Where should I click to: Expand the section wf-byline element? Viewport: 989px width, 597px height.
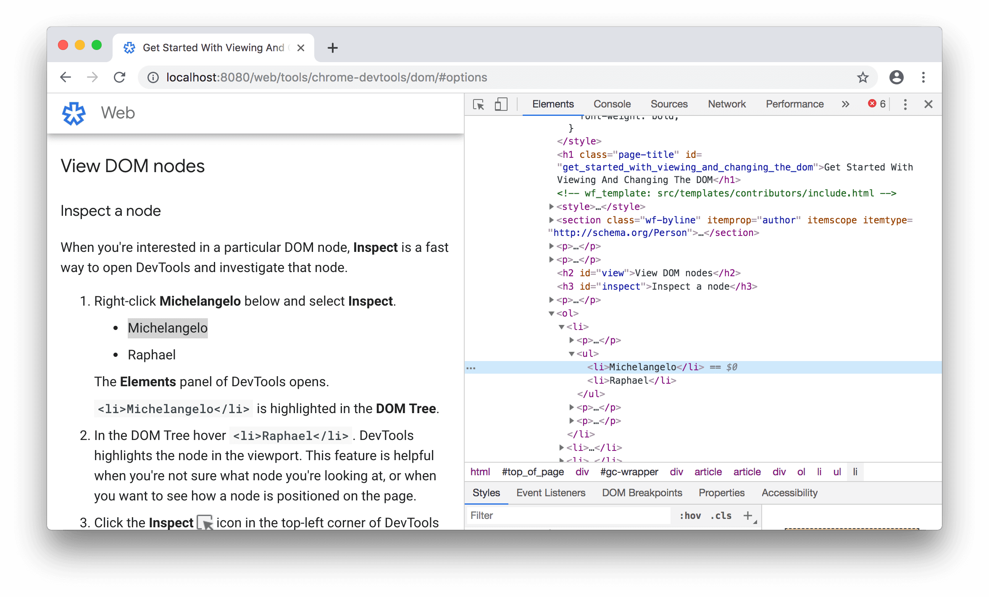click(550, 220)
